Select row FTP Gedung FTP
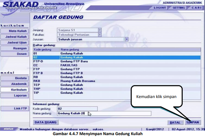This screenshot has width=205, height=137. pyautogui.click(x=117, y=69)
